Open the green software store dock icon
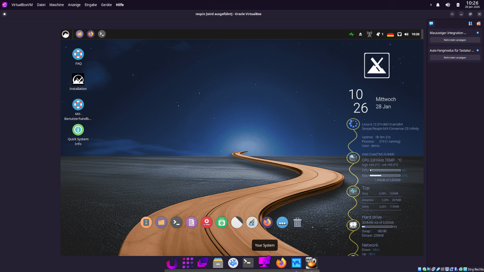 click(222, 222)
